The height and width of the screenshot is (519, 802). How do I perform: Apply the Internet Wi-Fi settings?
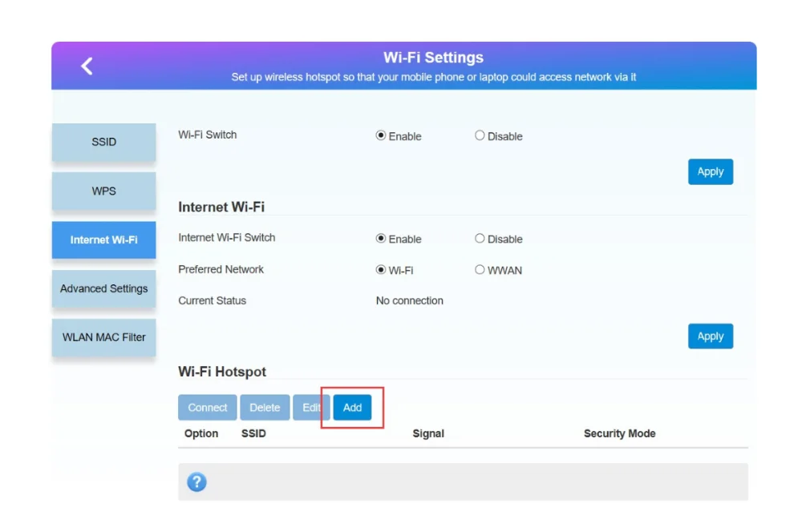[711, 336]
